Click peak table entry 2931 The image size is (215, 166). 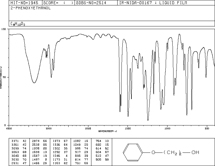tap(15, 163)
